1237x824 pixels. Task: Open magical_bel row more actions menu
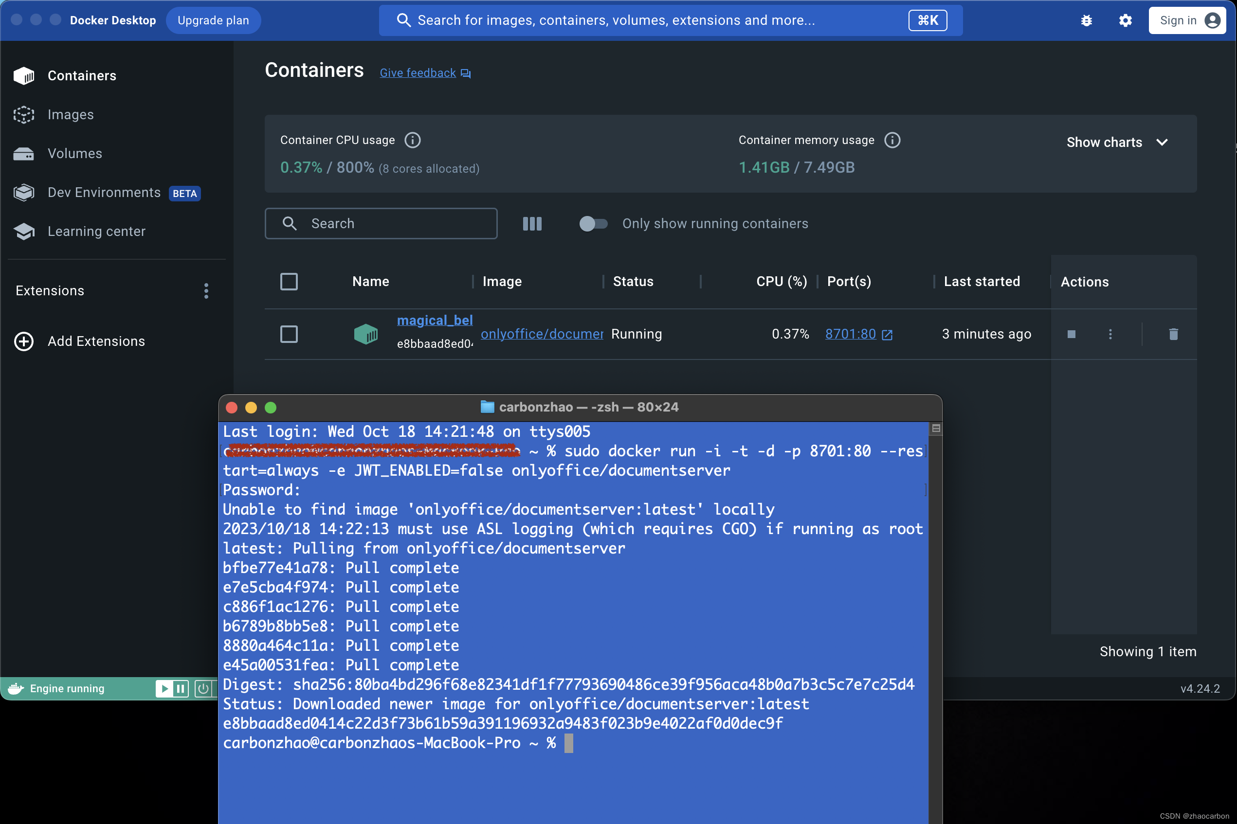1110,334
